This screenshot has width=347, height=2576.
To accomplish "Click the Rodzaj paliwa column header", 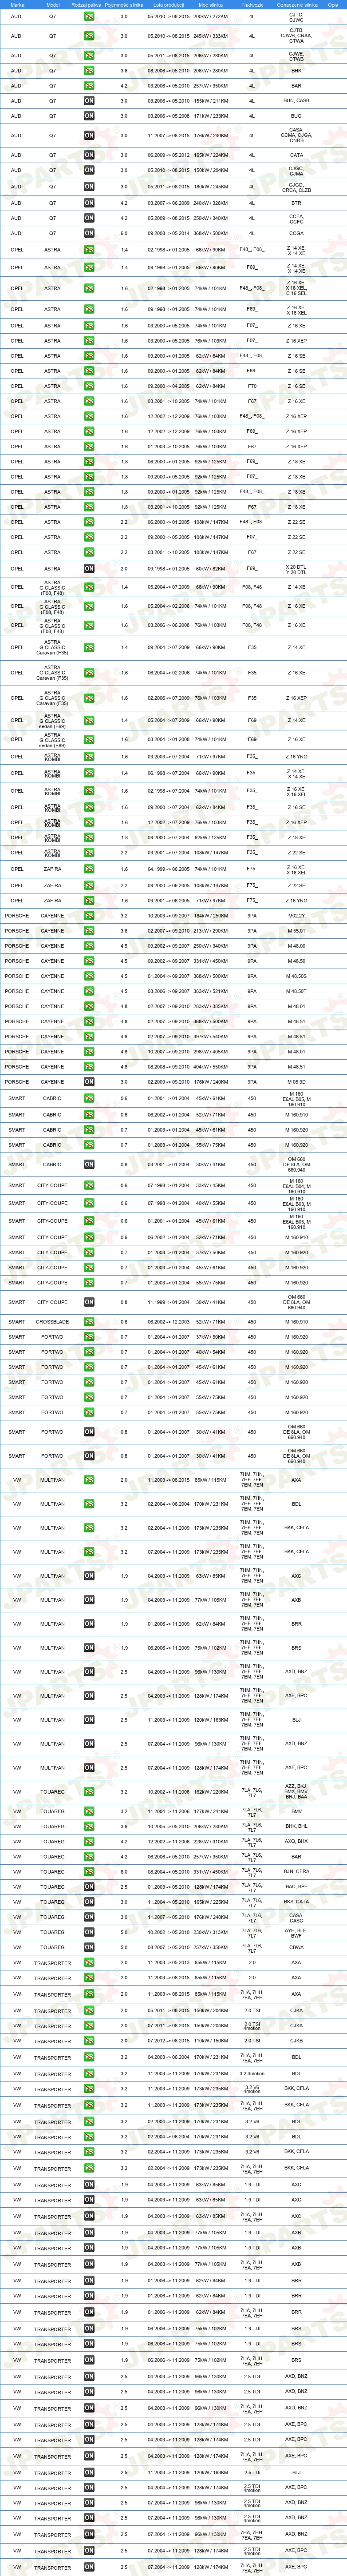I will pyautogui.click(x=87, y=4).
